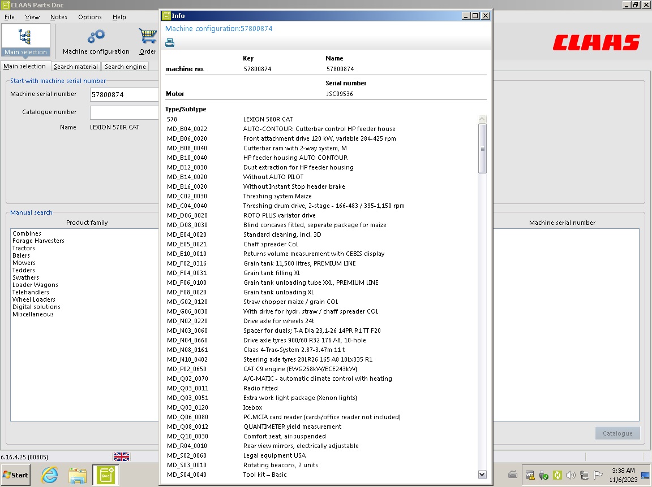Switch to Parts Doc taskbar icon

click(x=106, y=475)
